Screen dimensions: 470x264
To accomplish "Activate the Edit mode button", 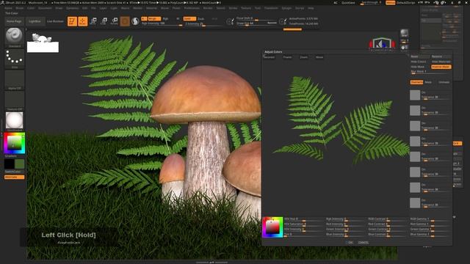I will [72, 21].
